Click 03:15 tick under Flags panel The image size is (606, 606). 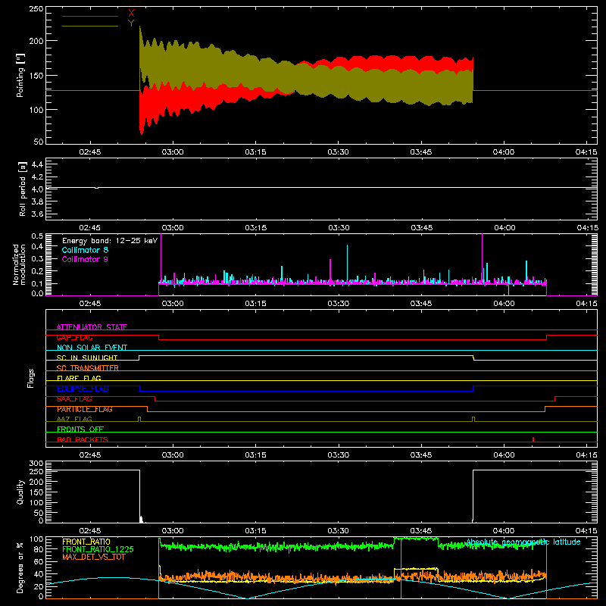255,455
